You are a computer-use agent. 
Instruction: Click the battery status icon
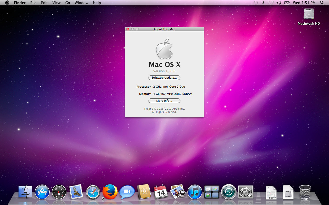coord(287,3)
